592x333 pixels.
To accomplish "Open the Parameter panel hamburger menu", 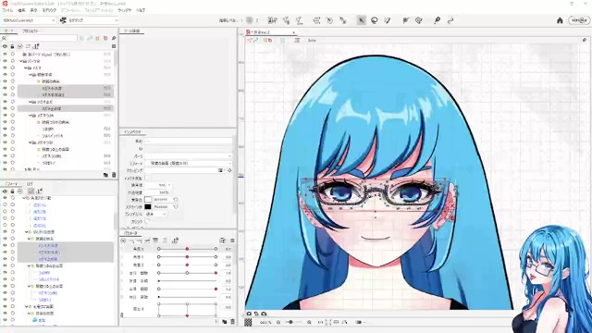I will coord(232,240).
